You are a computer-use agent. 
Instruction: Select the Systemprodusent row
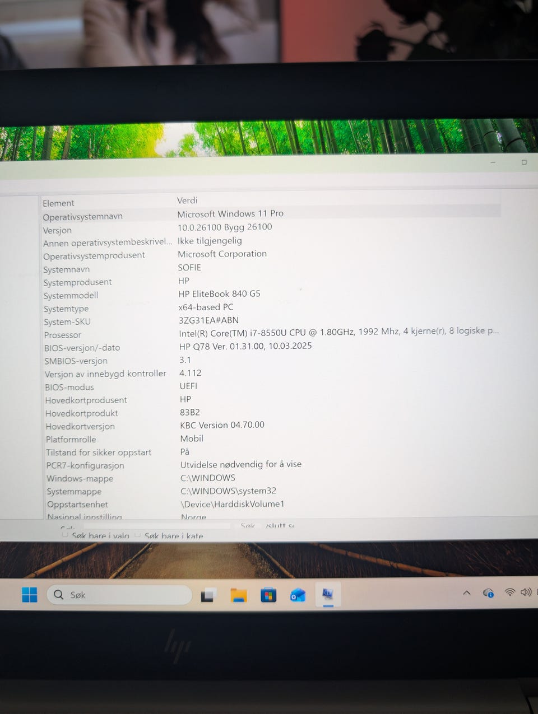tap(271, 282)
